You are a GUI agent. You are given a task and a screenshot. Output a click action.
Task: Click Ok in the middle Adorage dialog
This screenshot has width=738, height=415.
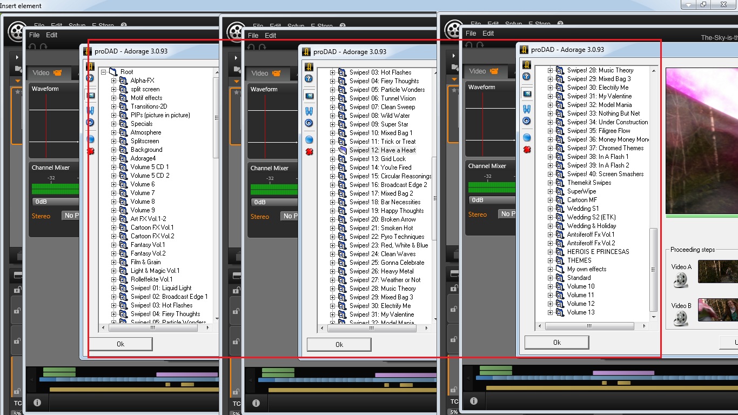[339, 345]
